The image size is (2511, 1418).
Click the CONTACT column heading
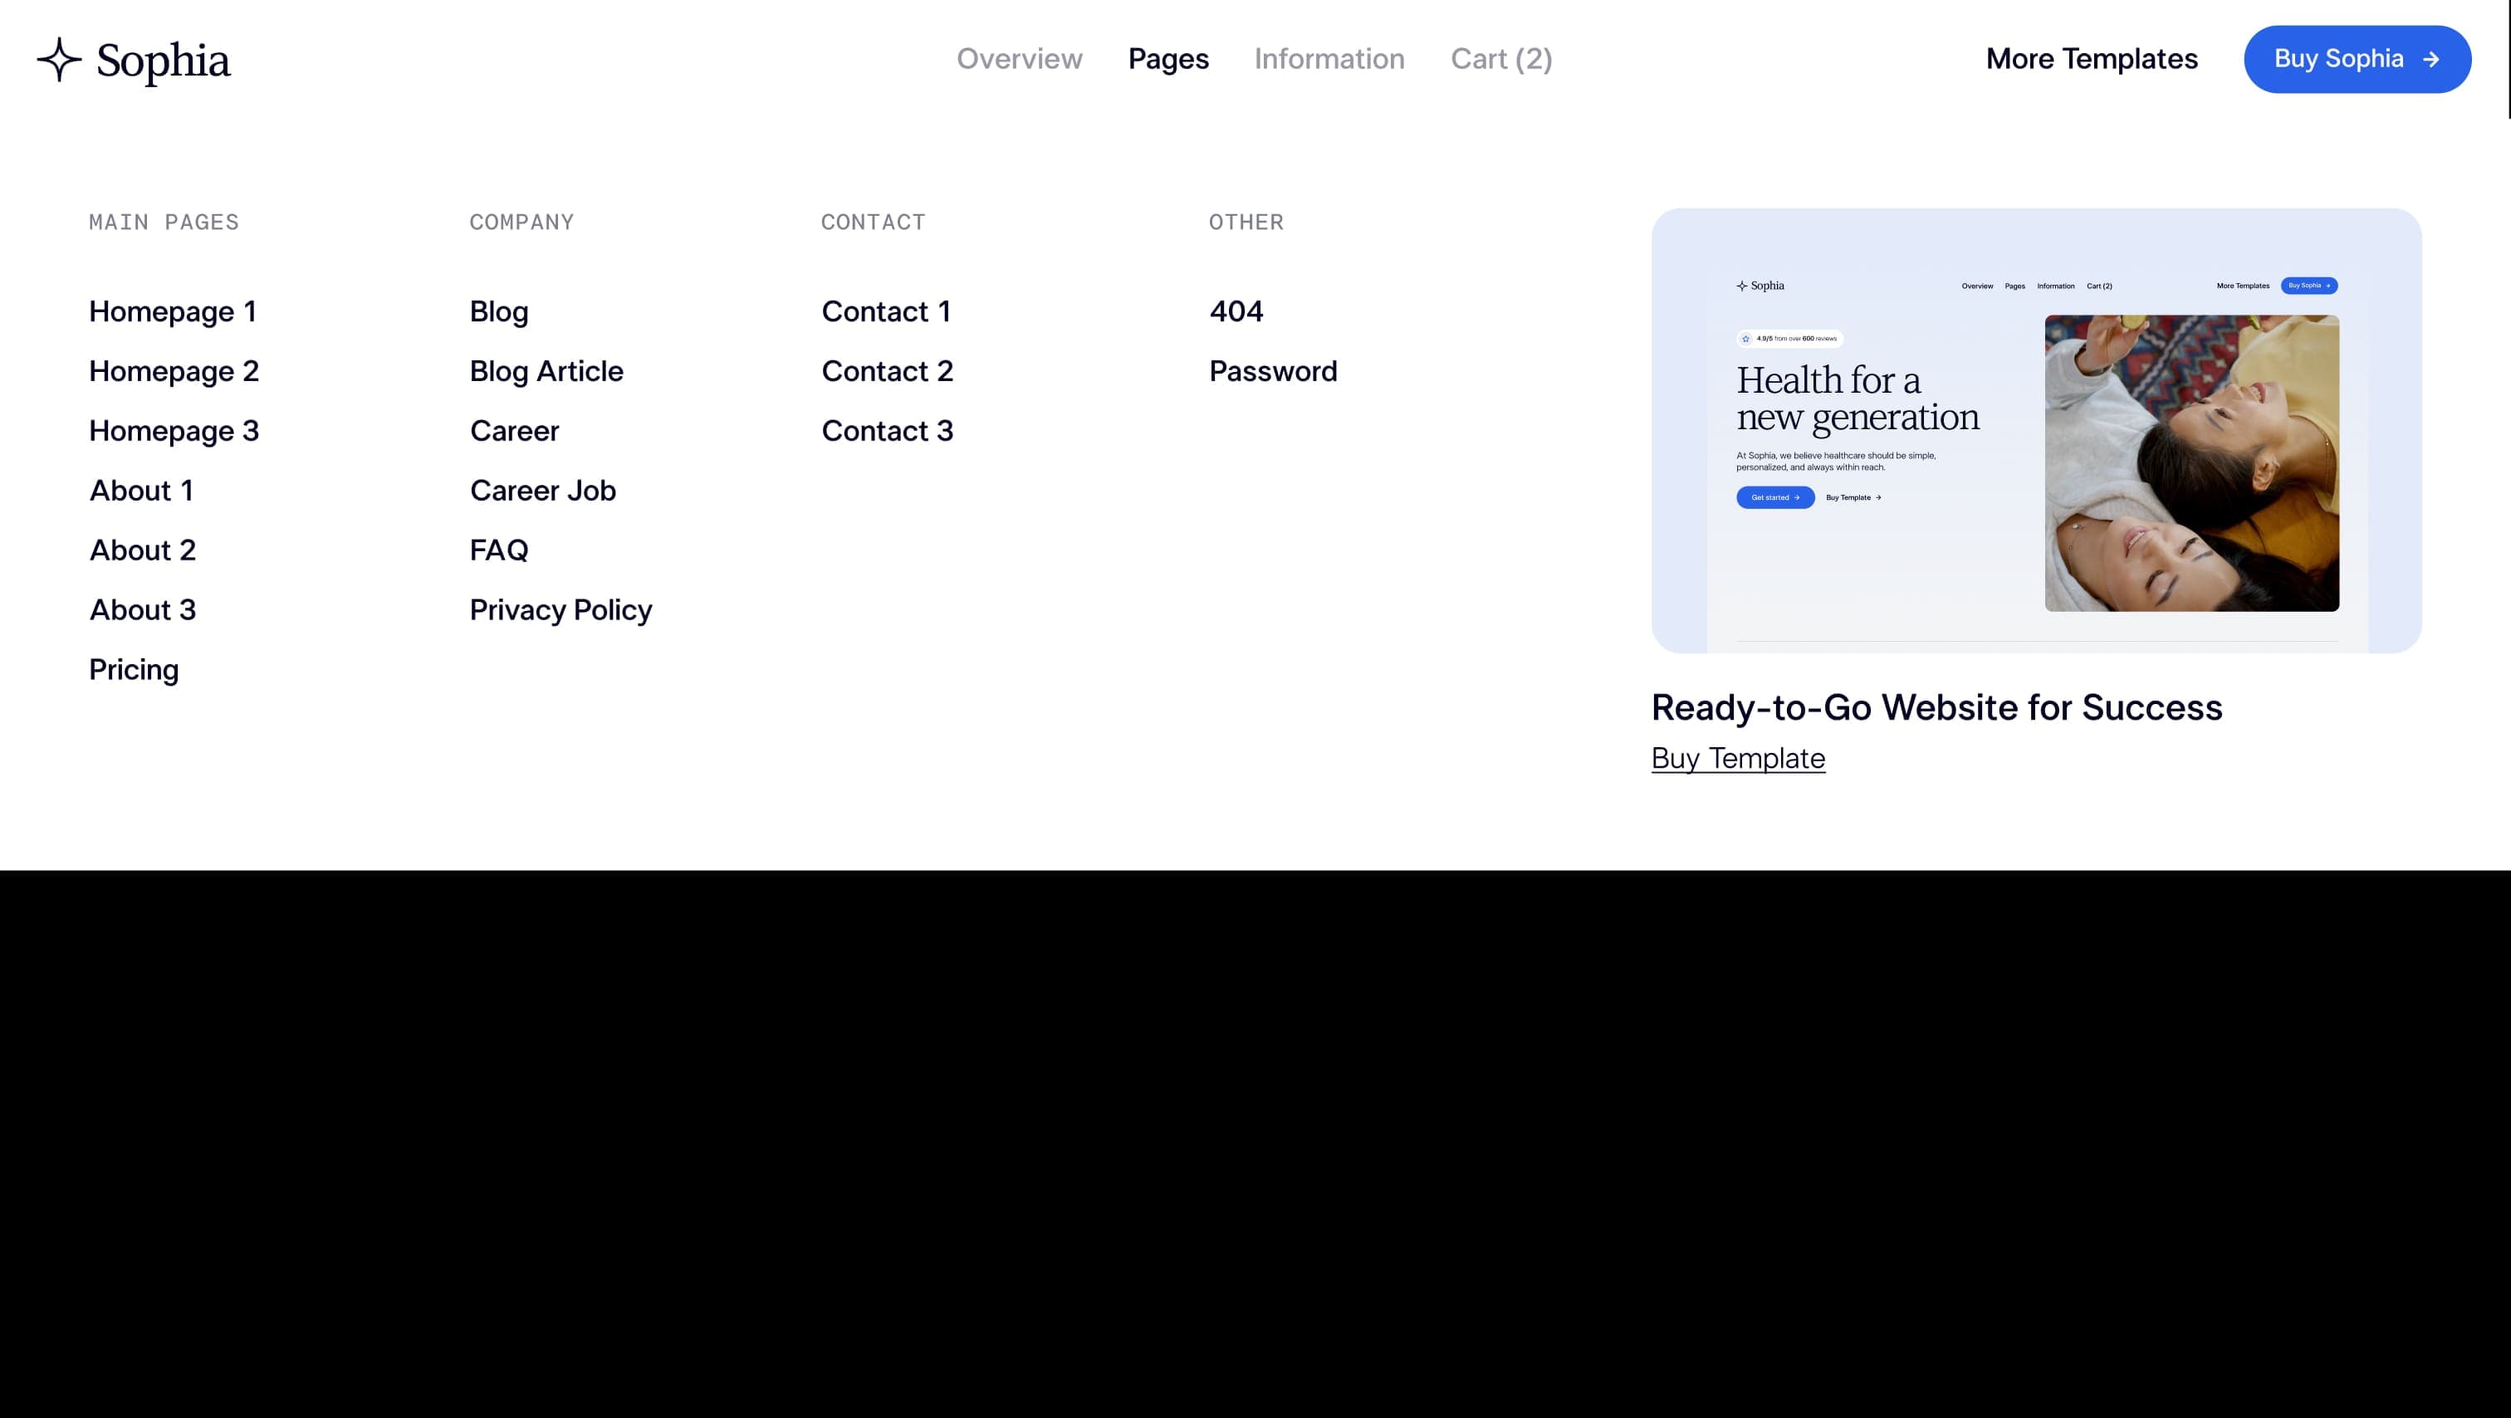(874, 222)
